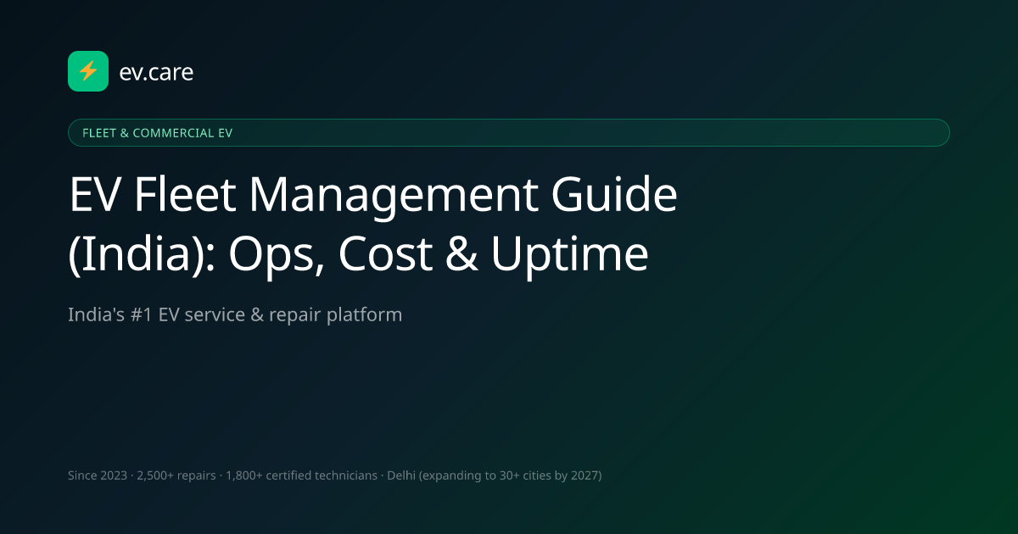Click the EV Fleet Management Guide headline
This screenshot has width=1018, height=534.
(x=373, y=225)
